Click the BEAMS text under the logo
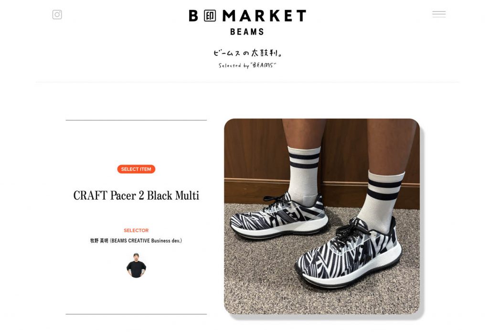Image resolution: width=489 pixels, height=332 pixels. [x=247, y=32]
